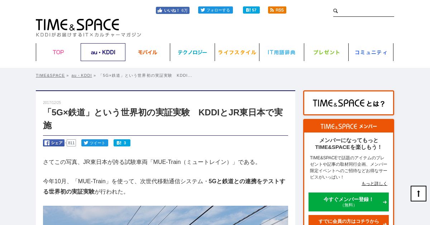This screenshot has height=225, width=430.
Task: Click the paragraph mentioning MUE-Train(ミュートレイン)
Action: point(151,162)
